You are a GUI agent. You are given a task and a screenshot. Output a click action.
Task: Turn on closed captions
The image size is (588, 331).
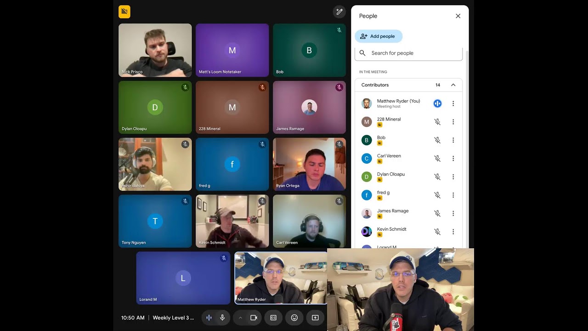click(273, 318)
